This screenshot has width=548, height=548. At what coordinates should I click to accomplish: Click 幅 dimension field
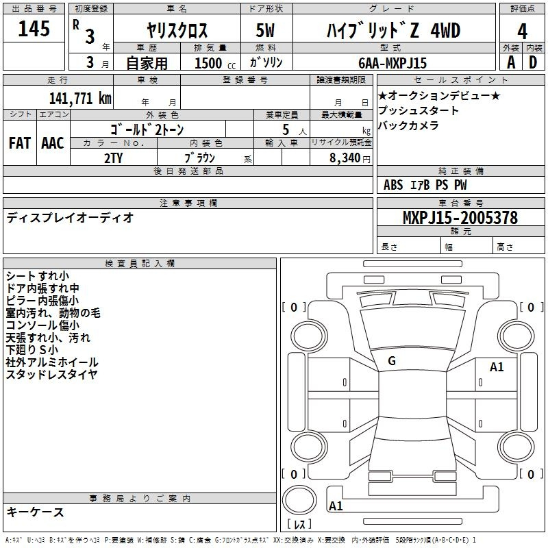pos(467,246)
